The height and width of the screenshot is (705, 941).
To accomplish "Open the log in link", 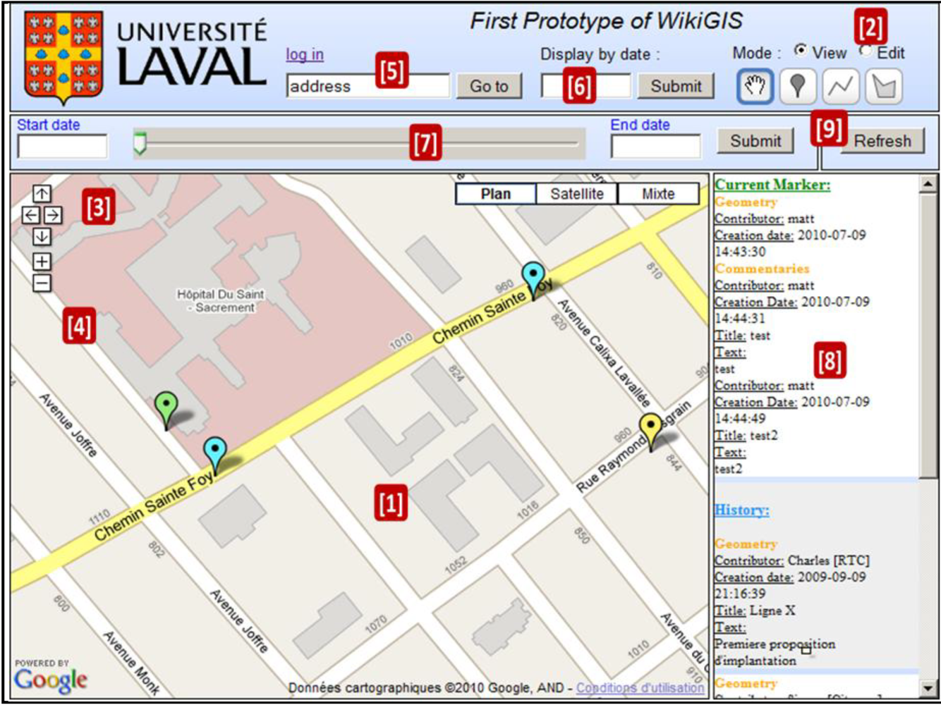I will 305,55.
